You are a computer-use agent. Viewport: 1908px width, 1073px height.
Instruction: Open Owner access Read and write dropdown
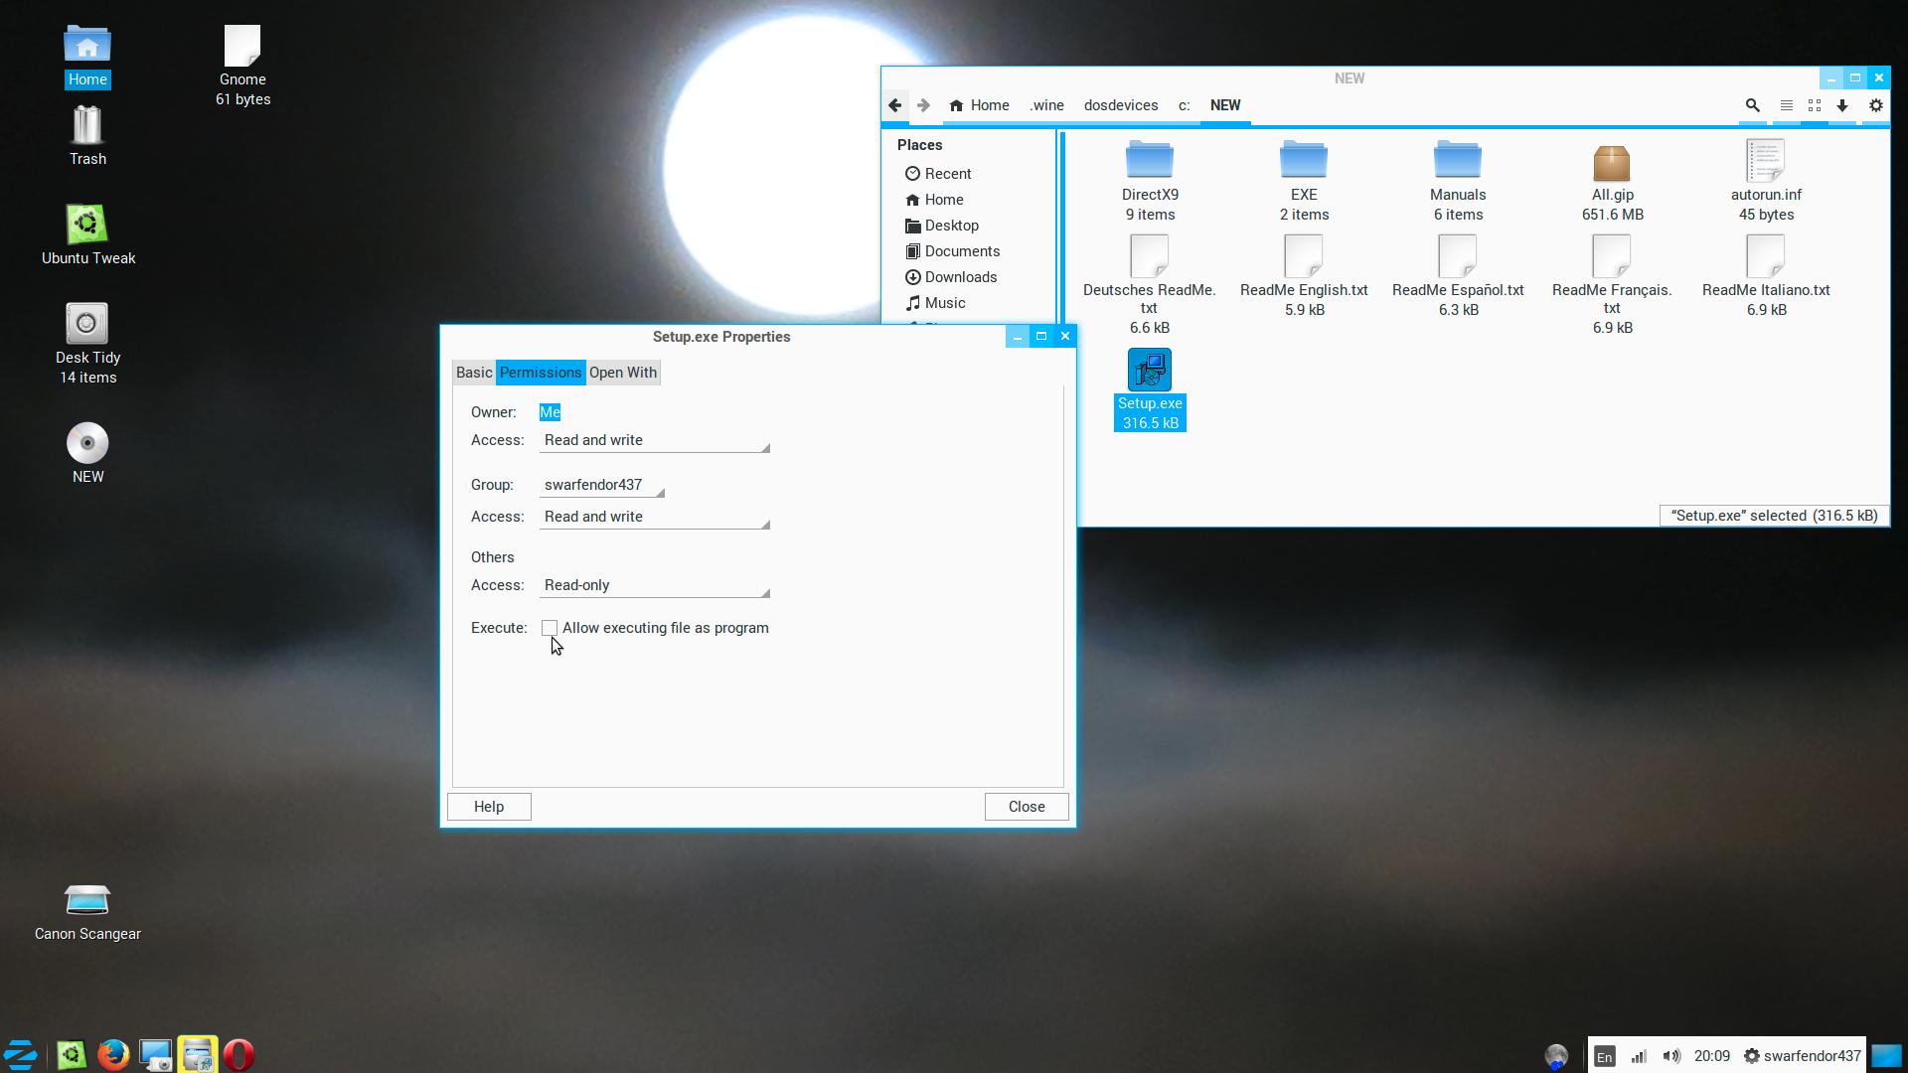click(x=654, y=441)
